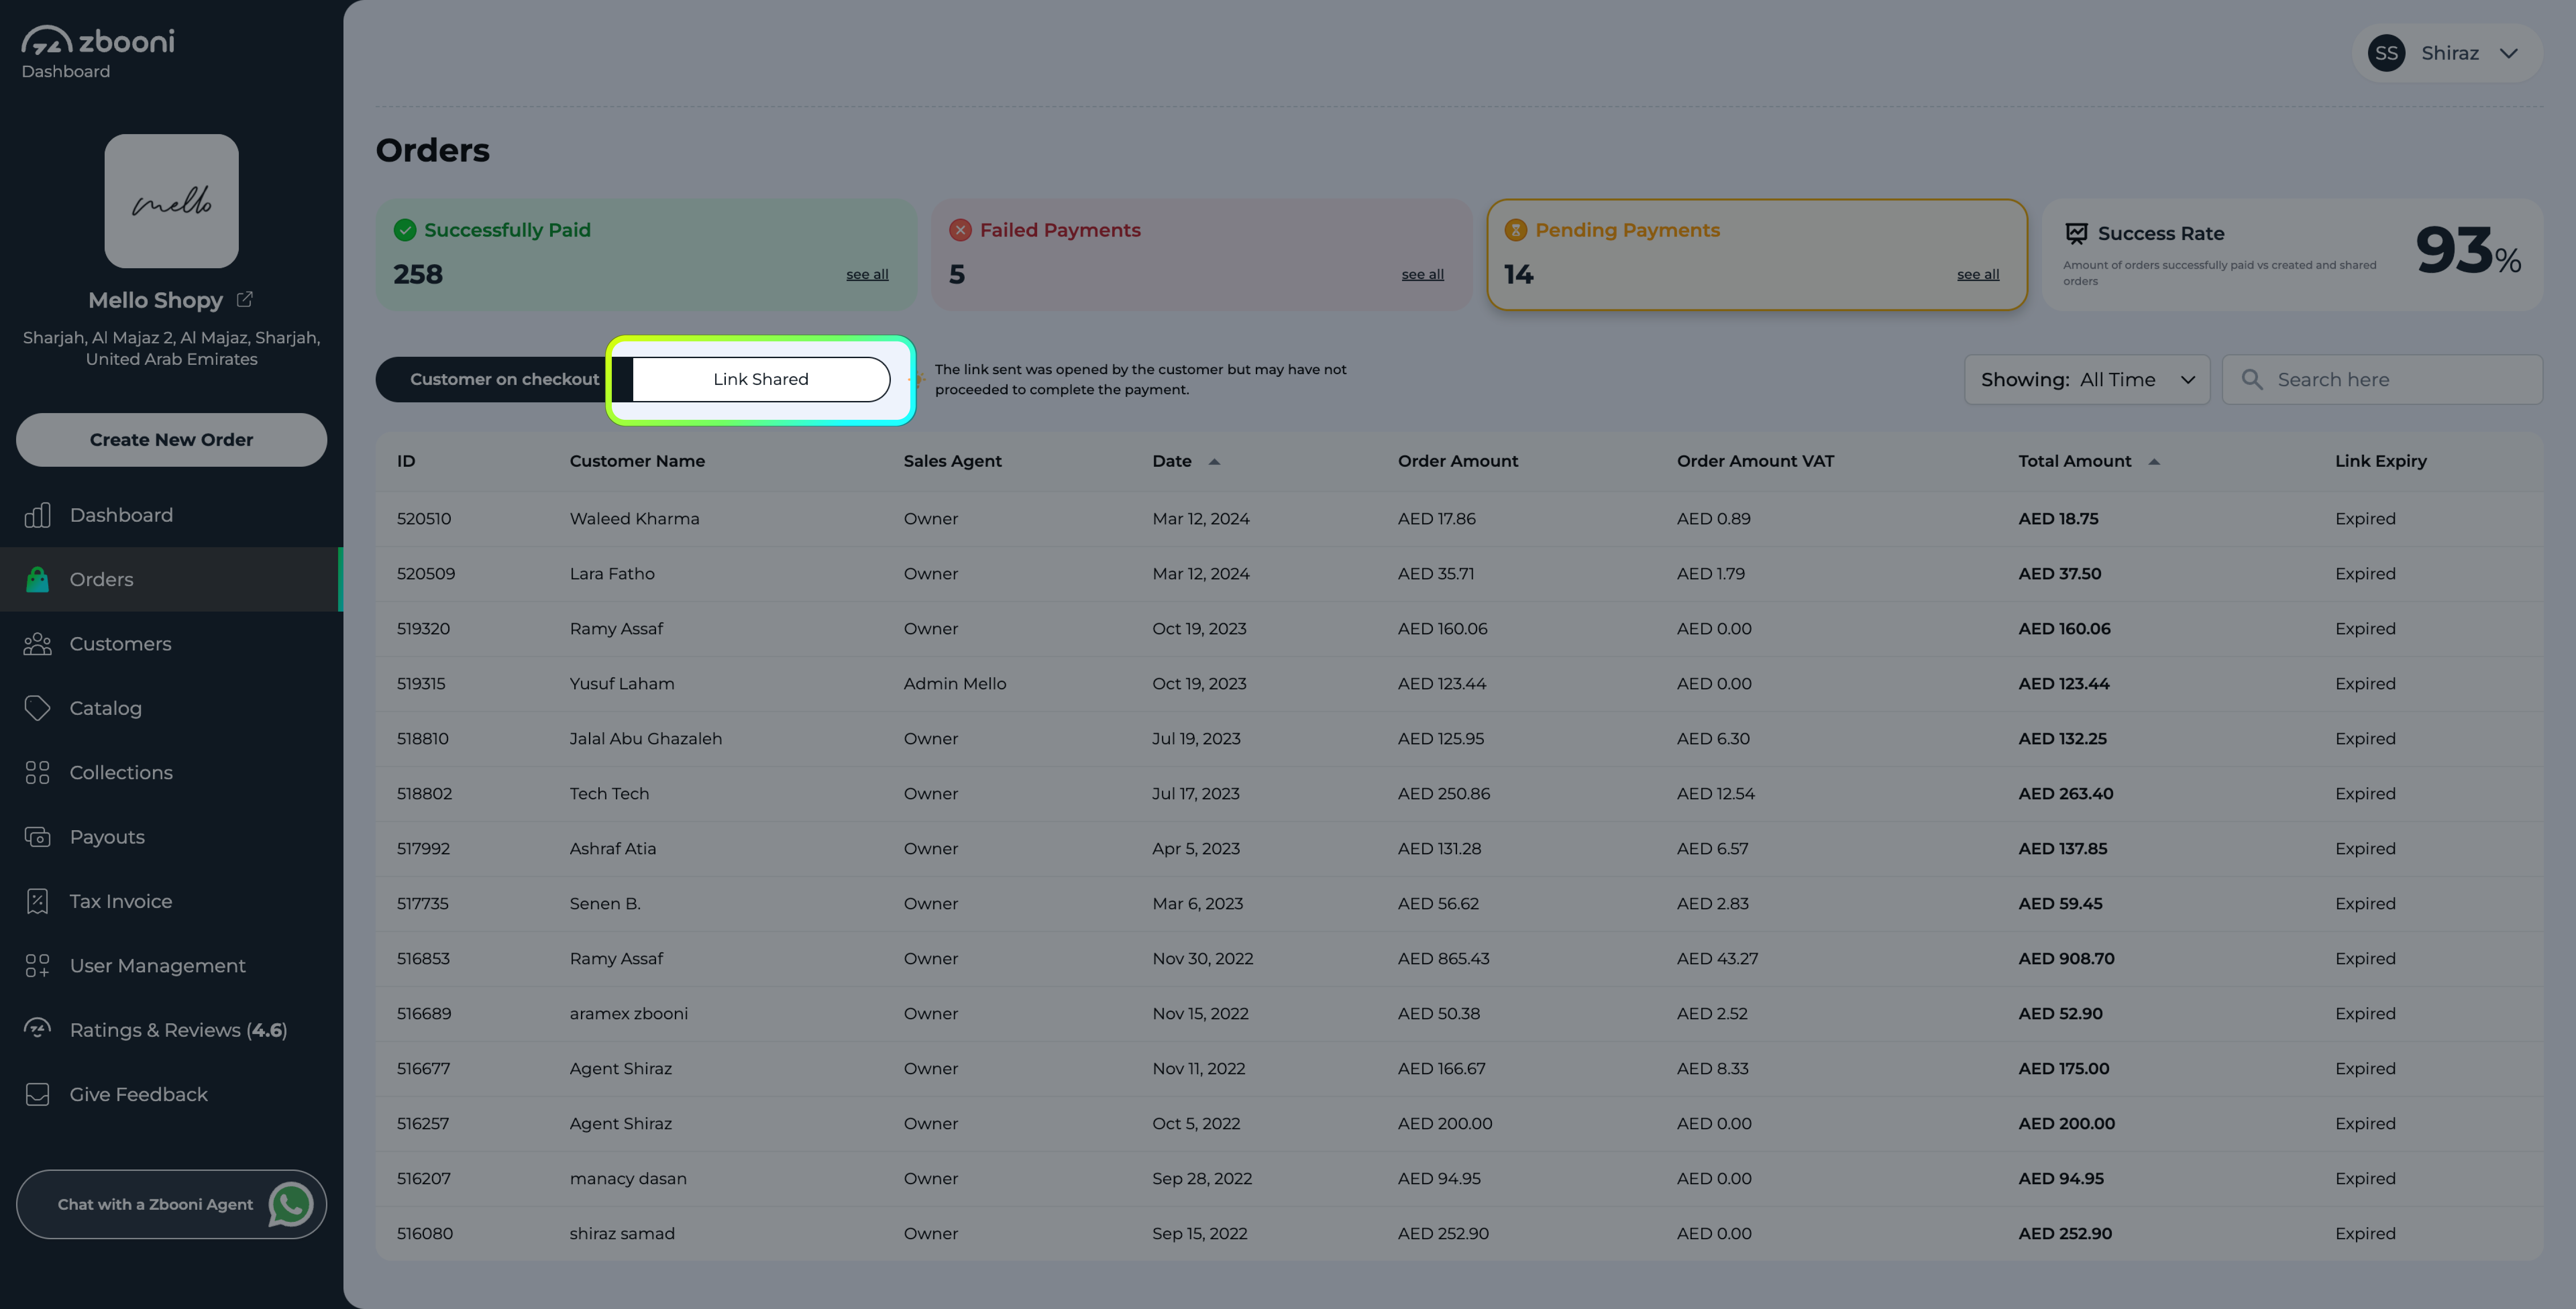Image resolution: width=2576 pixels, height=1309 pixels.
Task: Open Mello Shopy external link icon
Action: point(244,299)
